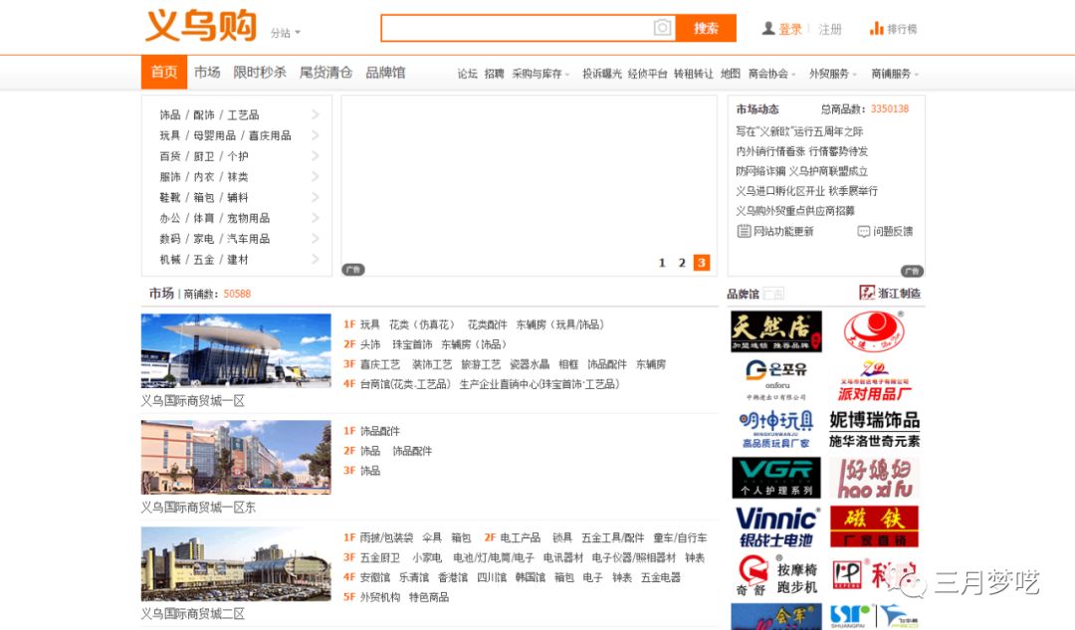Open the Vinnic battery brand logo
The width and height of the screenshot is (1075, 630).
pyautogui.click(x=776, y=526)
